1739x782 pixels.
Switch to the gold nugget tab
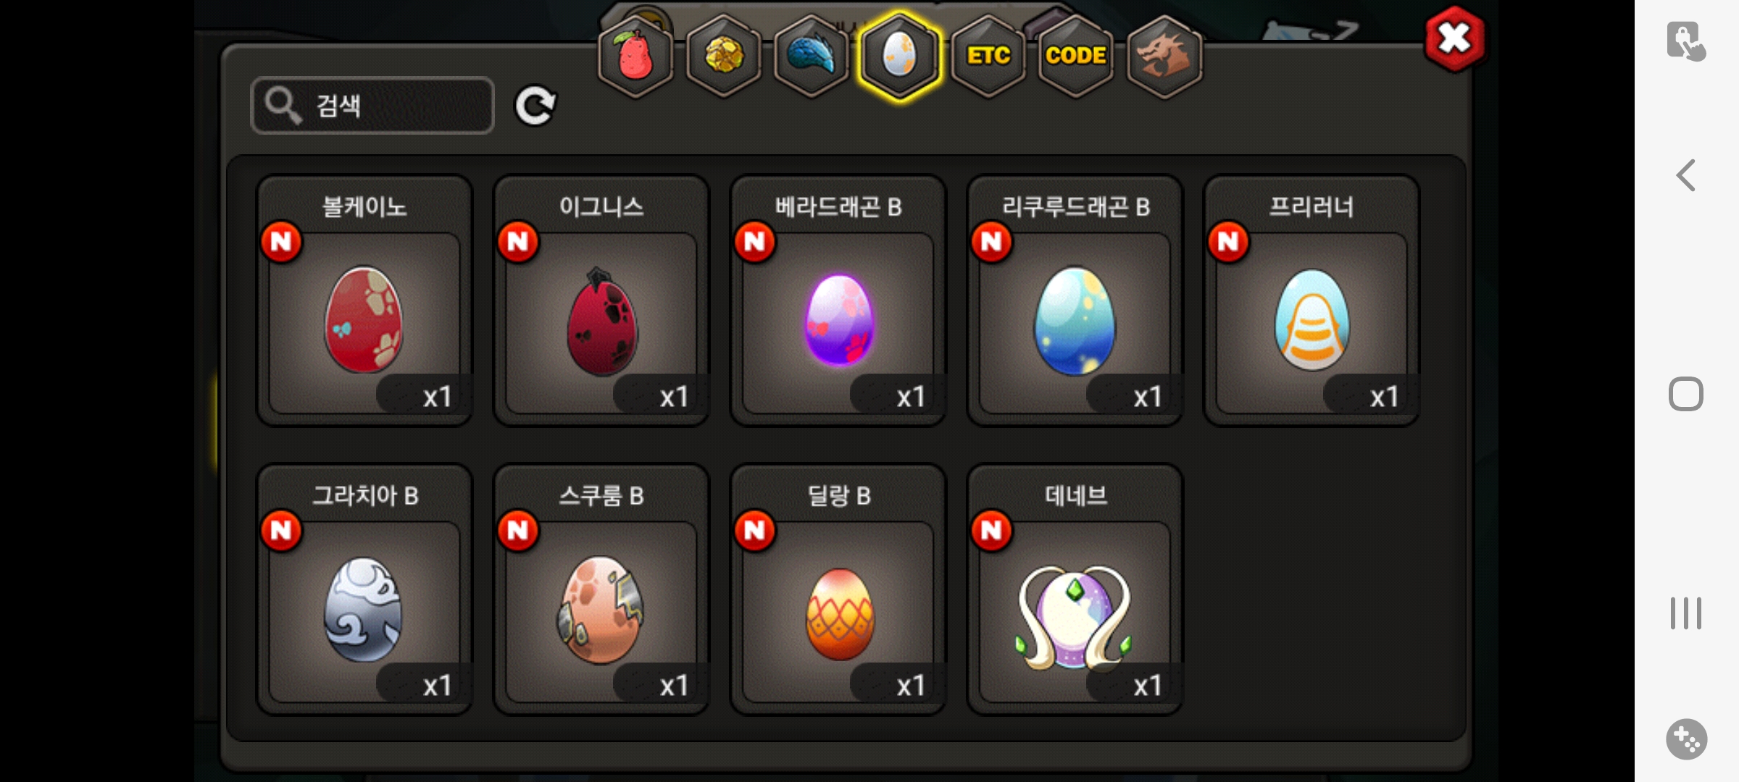click(x=723, y=56)
